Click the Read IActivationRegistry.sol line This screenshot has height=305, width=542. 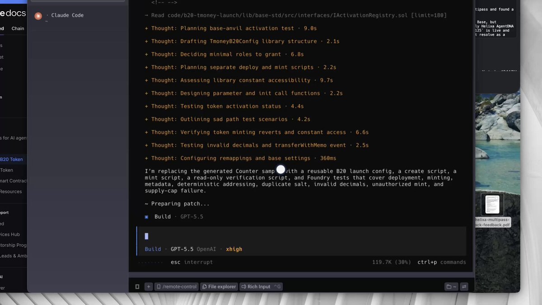pos(295,15)
